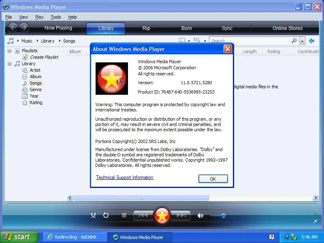Click the scrollbar right arrow
Viewport: 324px width, 243px height.
click(x=315, y=198)
